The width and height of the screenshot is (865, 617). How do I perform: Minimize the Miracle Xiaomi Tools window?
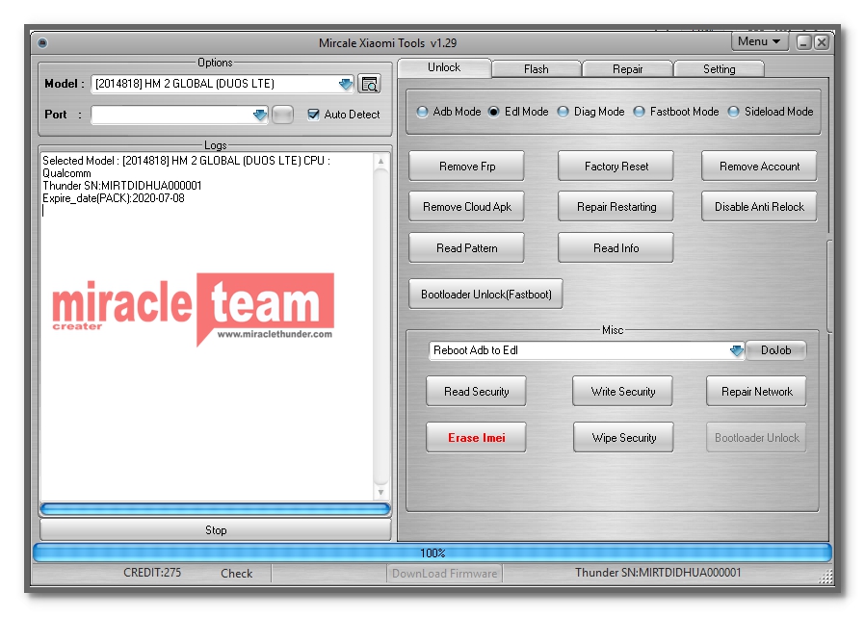coord(803,42)
